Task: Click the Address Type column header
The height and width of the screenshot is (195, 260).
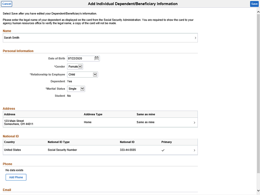Action: tap(93, 114)
